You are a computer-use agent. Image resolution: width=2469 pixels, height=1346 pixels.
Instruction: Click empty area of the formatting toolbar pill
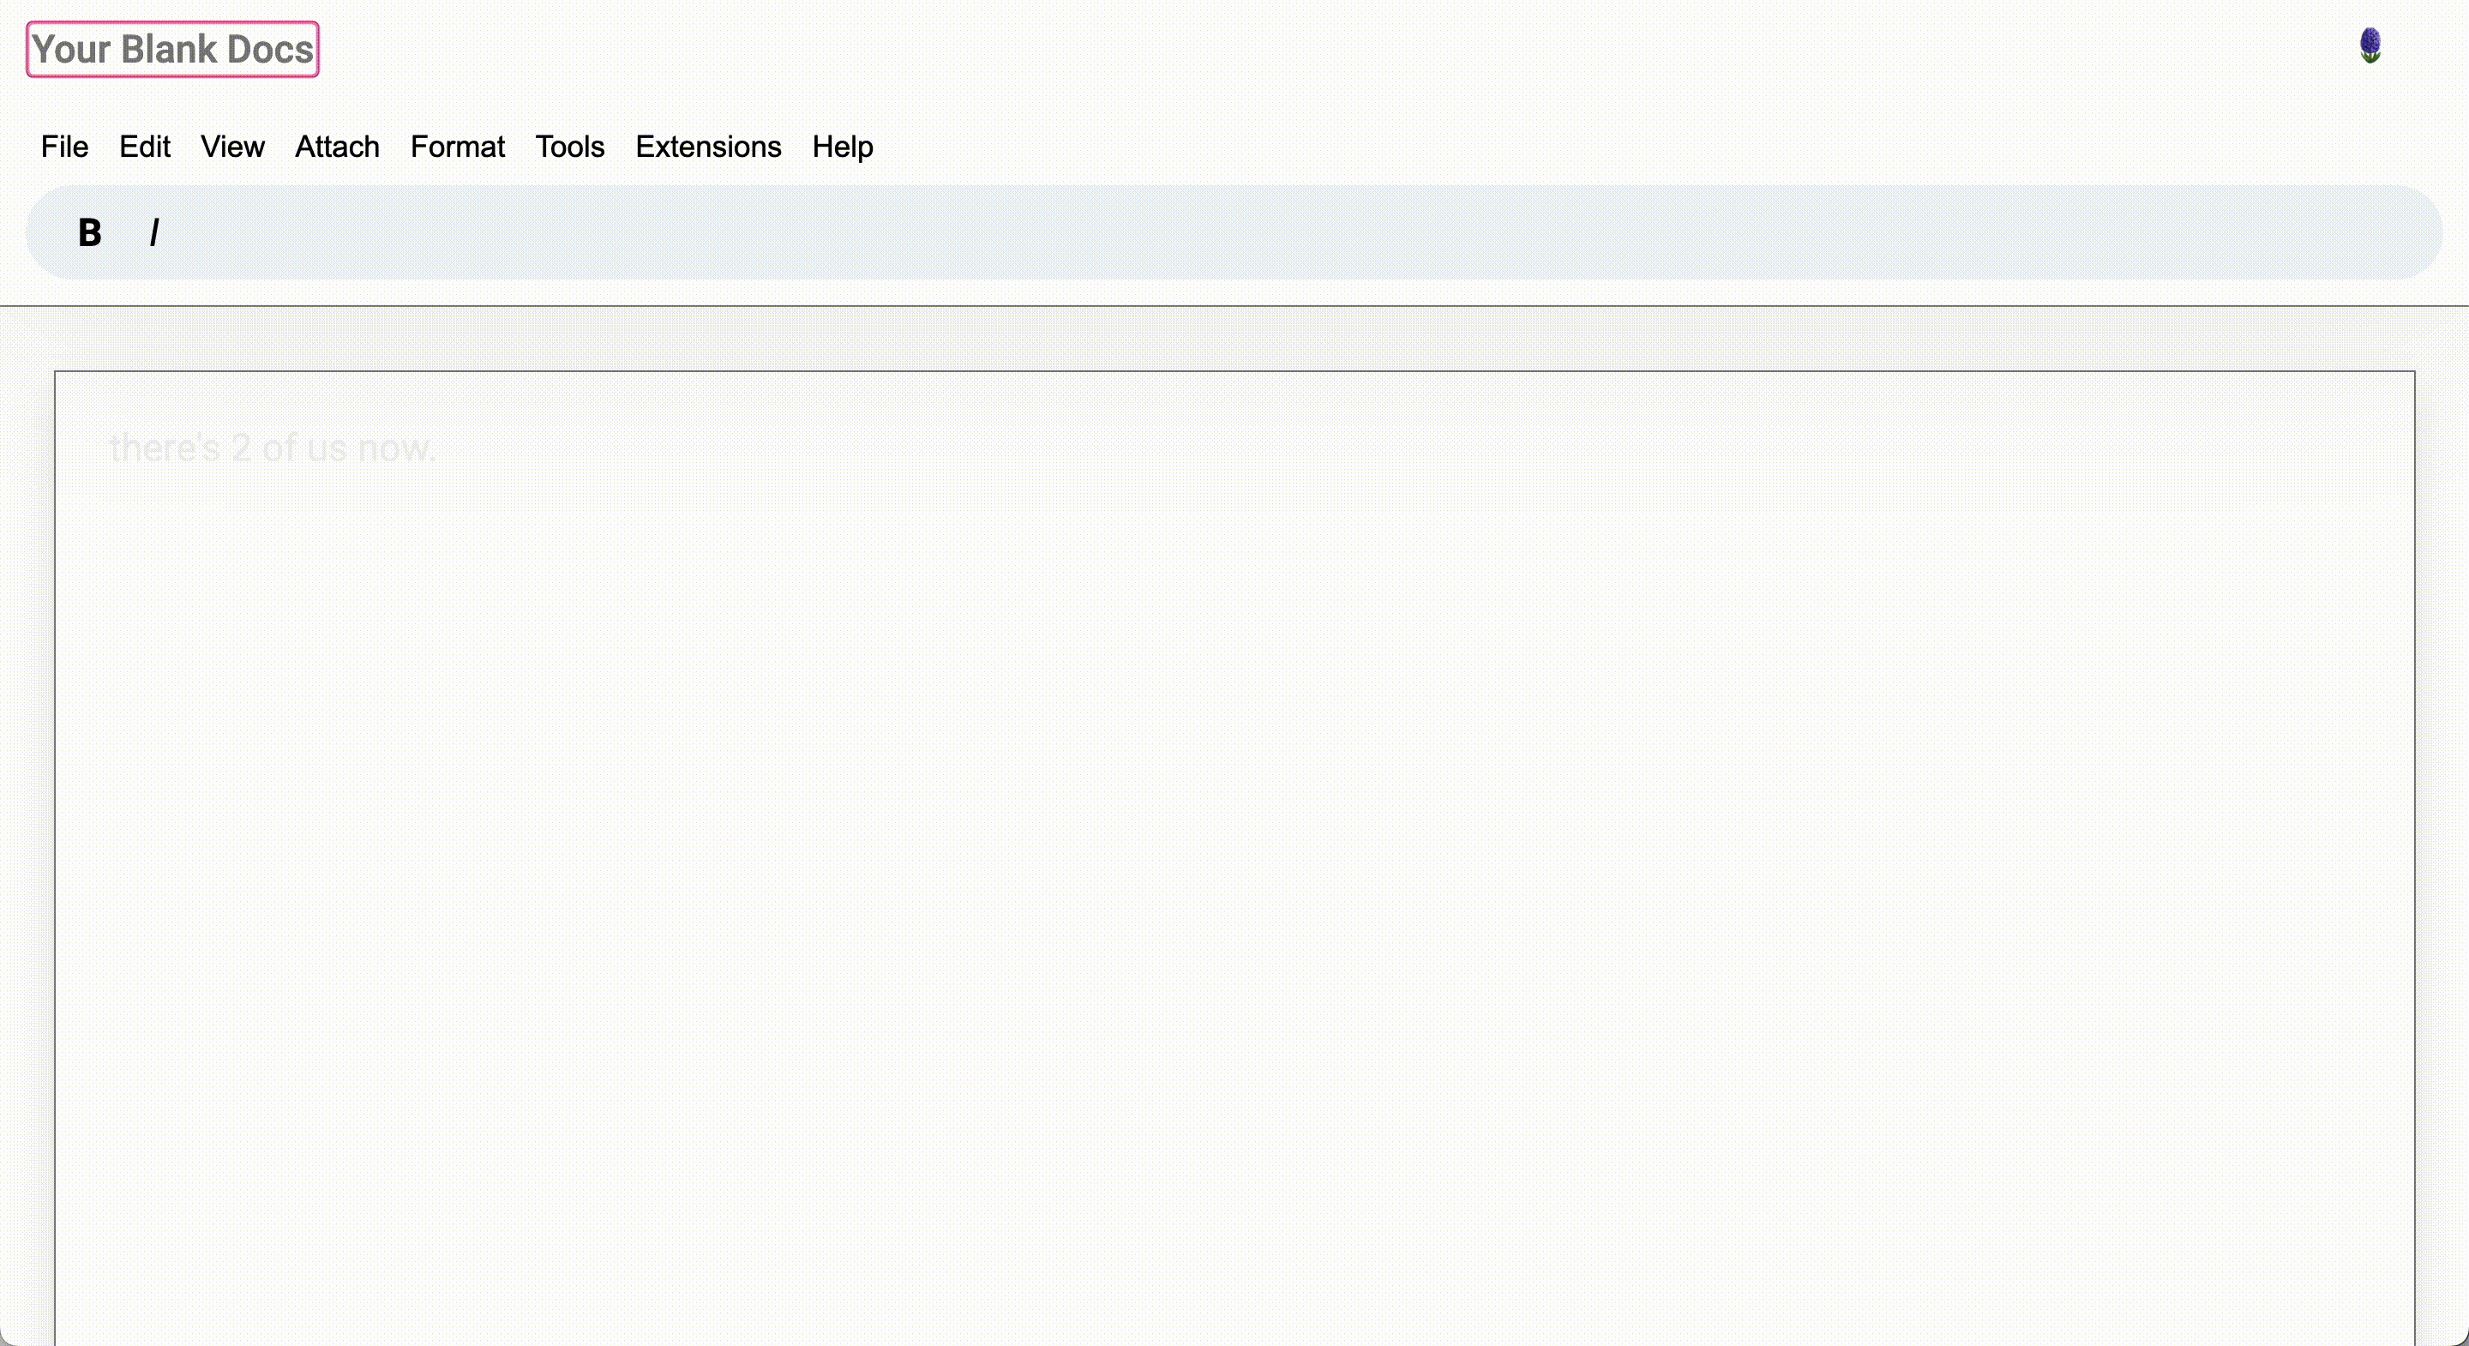point(1246,232)
